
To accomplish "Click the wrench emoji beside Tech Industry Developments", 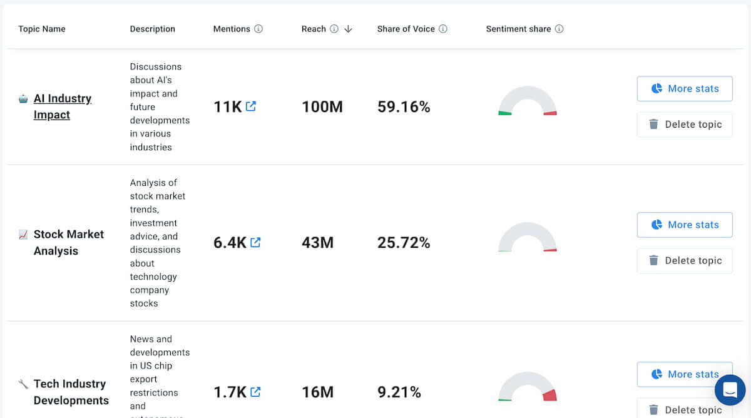I will coord(23,384).
